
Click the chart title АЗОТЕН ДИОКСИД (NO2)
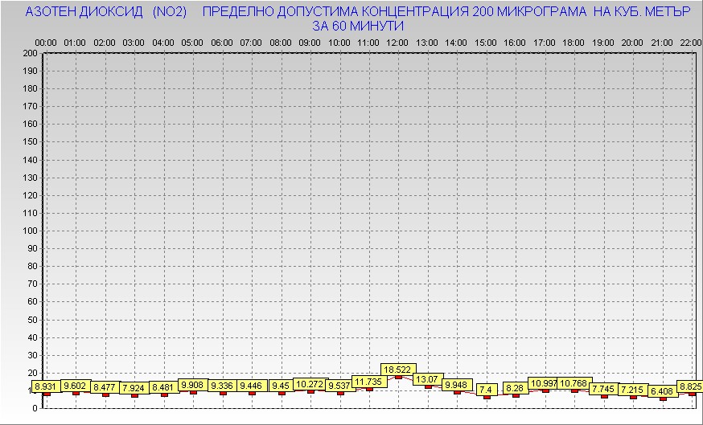click(x=106, y=11)
